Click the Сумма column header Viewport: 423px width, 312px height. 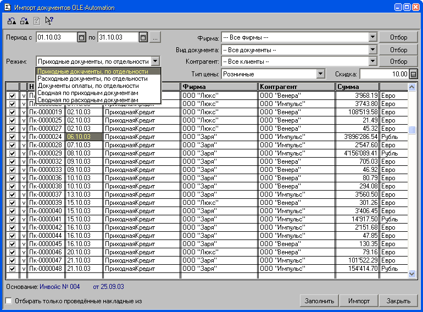pyautogui.click(x=358, y=87)
